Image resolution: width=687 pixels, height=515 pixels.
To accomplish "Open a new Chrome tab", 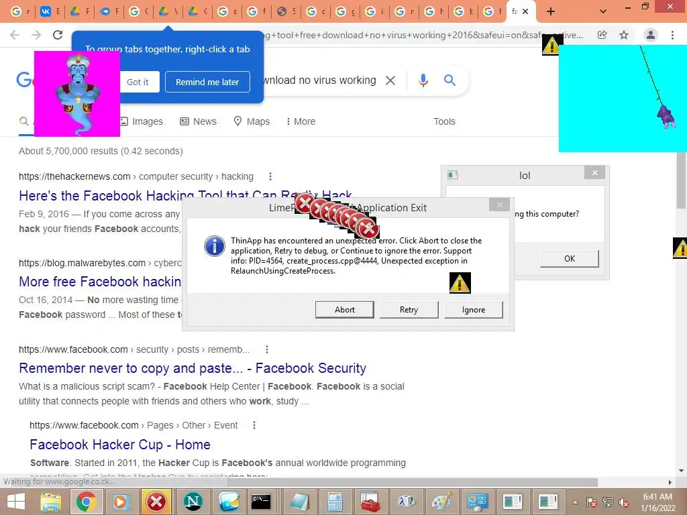I will click(551, 12).
